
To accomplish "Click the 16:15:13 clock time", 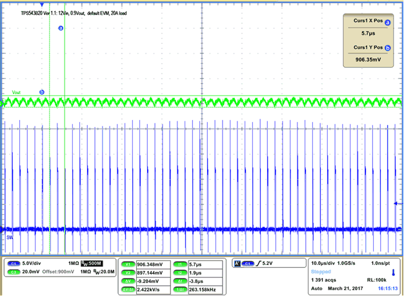I will click(x=388, y=288).
